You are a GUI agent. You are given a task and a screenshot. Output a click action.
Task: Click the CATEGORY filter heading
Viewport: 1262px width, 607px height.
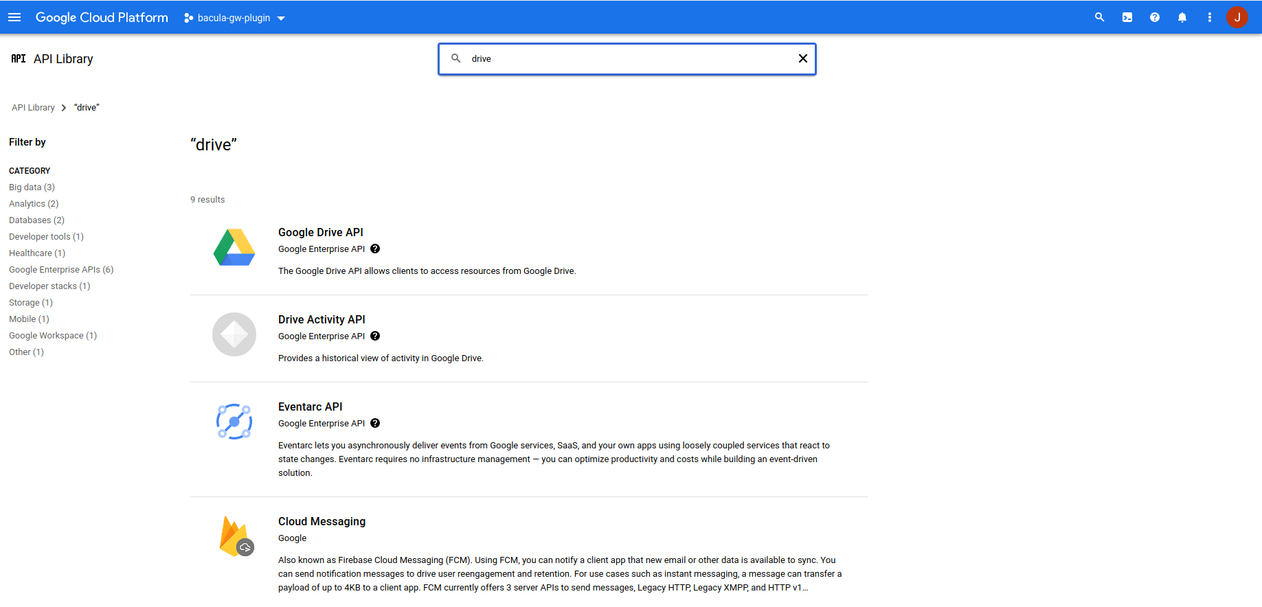tap(30, 171)
